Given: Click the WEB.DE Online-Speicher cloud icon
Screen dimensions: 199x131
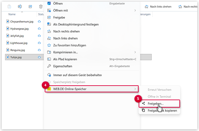Looking at the screenshot, I should 49,89.
